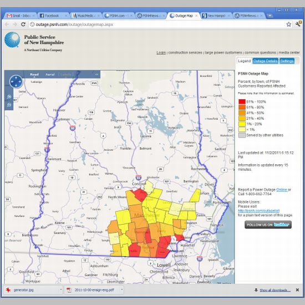Click the address bar URL field

(156, 24)
